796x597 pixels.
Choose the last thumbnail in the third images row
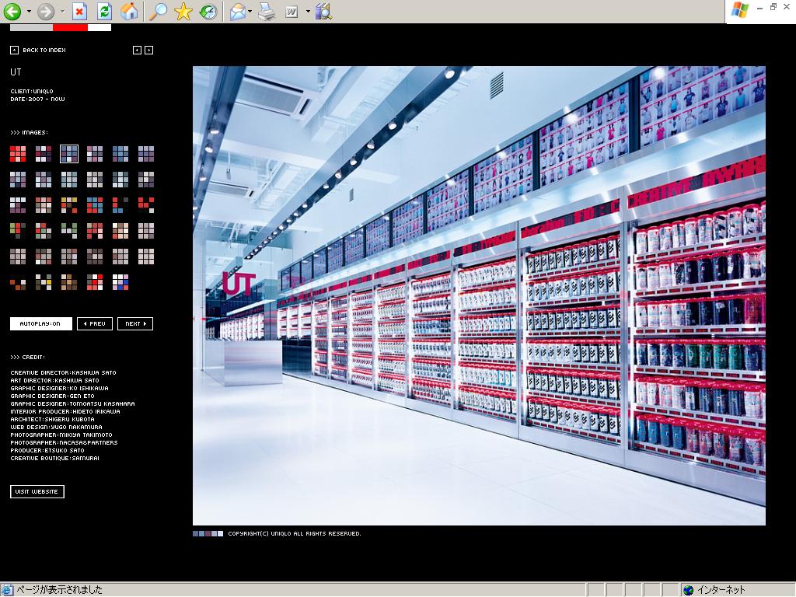pyautogui.click(x=146, y=205)
